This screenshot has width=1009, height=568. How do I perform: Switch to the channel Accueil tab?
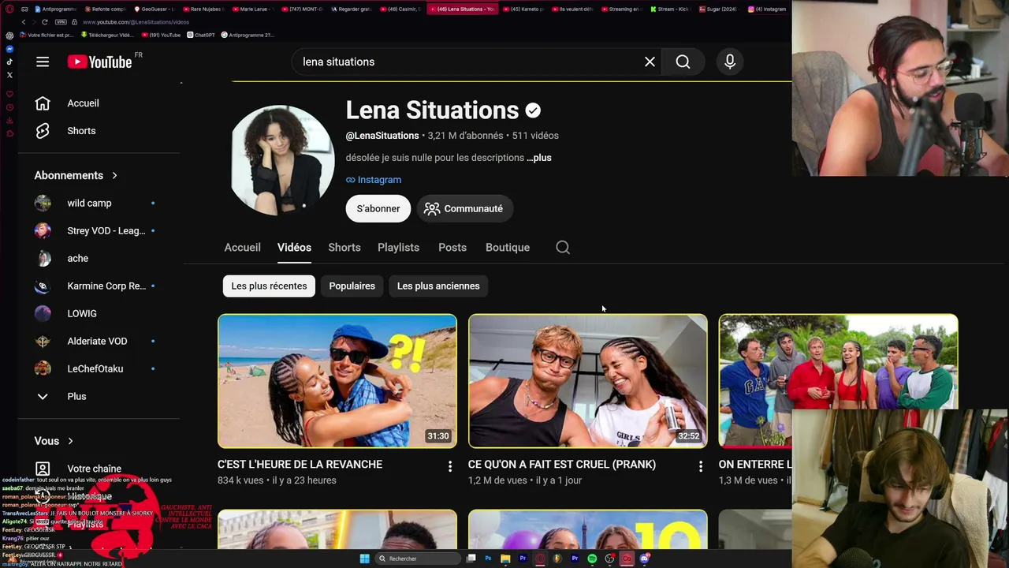point(242,248)
